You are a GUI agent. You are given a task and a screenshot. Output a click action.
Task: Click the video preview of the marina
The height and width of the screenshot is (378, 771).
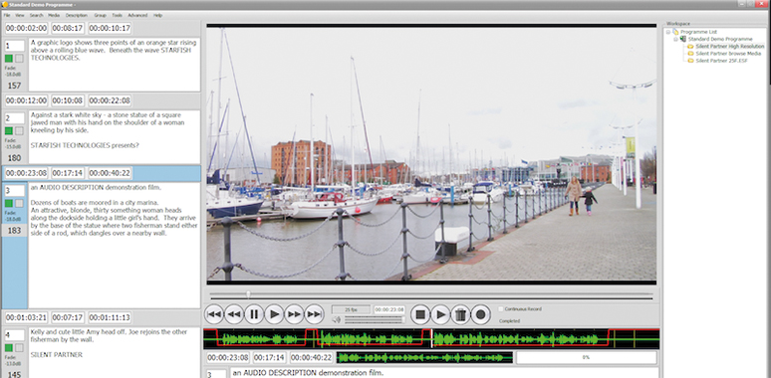click(431, 154)
